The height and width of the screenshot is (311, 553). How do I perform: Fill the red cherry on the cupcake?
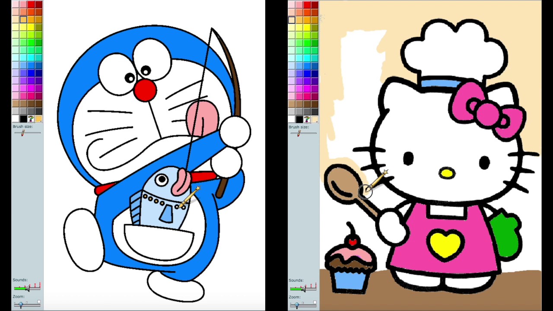tap(353, 242)
